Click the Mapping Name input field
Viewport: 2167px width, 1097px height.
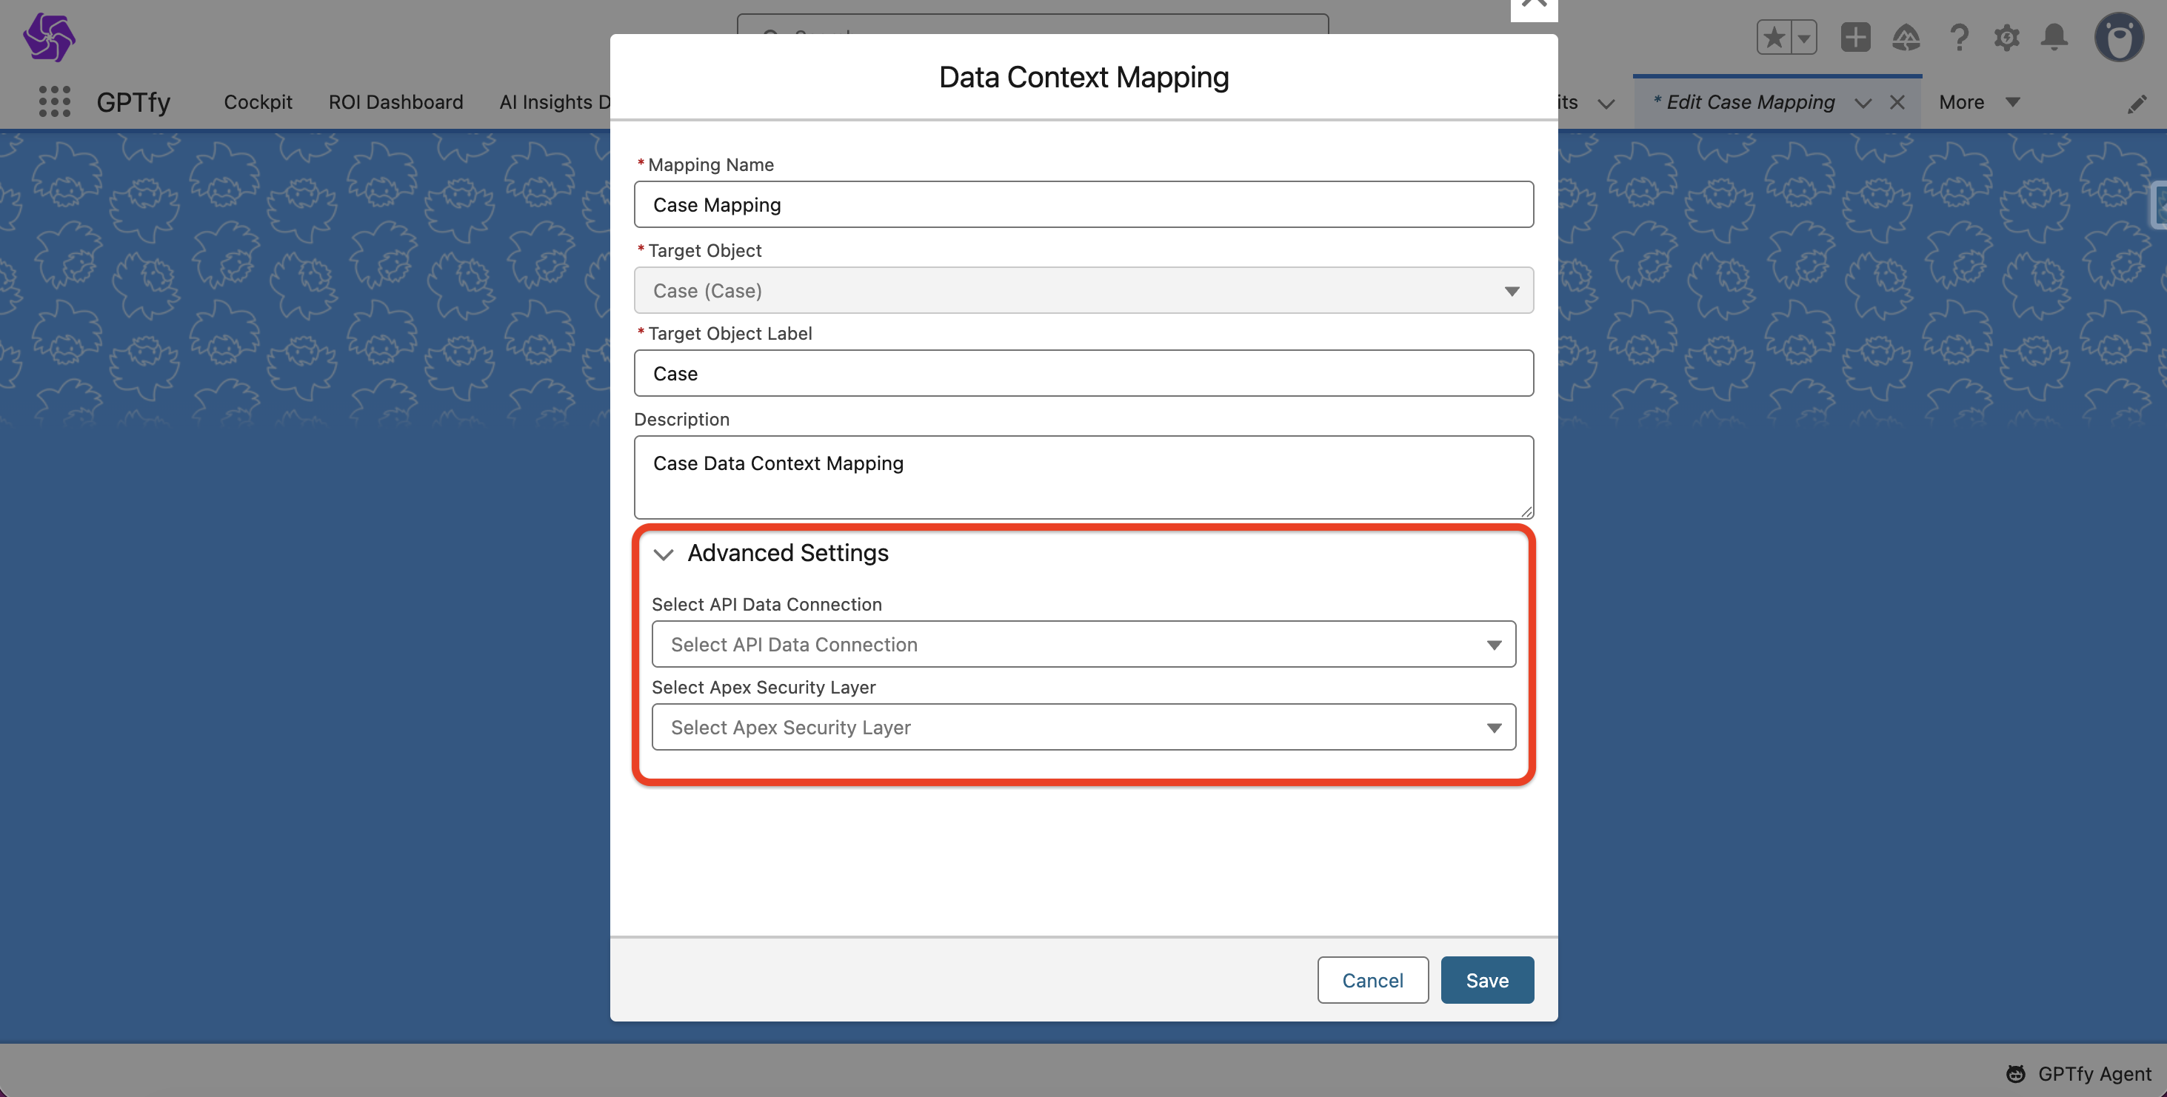1083,204
